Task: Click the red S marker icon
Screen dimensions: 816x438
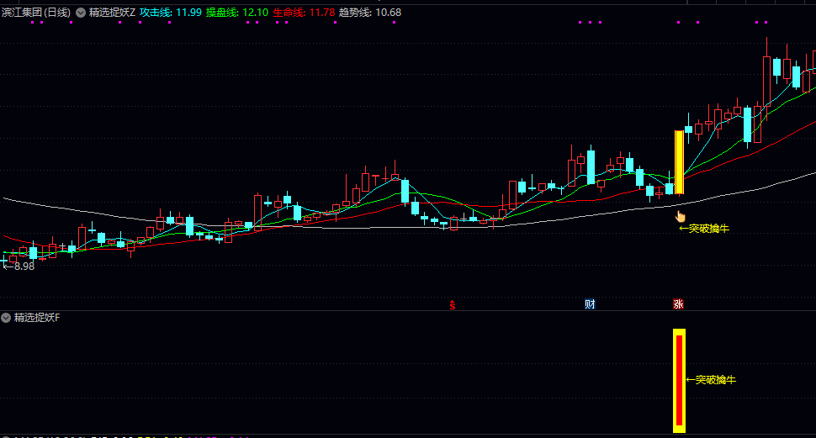Action: pos(453,305)
